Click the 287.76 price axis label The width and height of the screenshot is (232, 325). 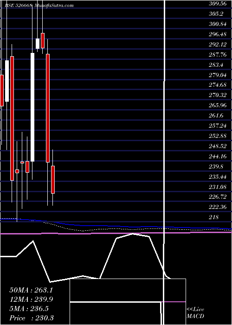coord(218,54)
